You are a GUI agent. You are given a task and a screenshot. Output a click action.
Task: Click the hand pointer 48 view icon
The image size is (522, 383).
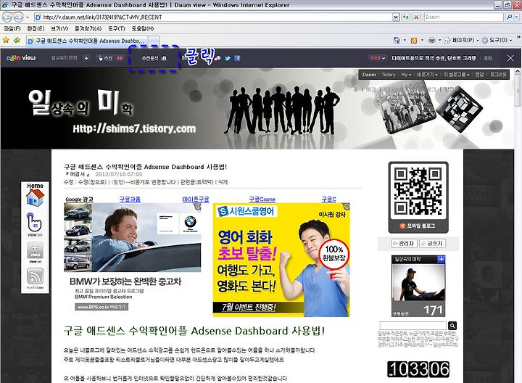35,224
